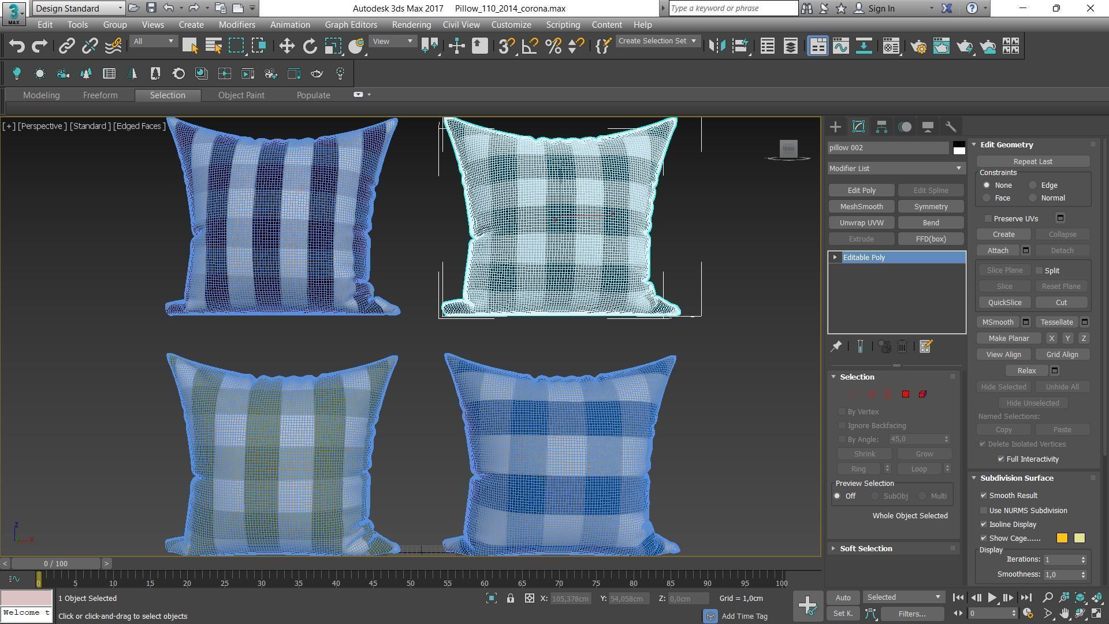Click Configure Modifier Sets icon
The height and width of the screenshot is (624, 1109).
coord(925,346)
